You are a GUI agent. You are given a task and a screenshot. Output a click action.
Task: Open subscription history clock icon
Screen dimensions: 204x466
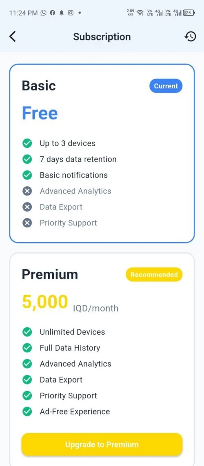[191, 36]
